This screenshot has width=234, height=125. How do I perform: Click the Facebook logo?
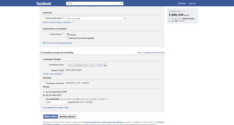[44, 3]
